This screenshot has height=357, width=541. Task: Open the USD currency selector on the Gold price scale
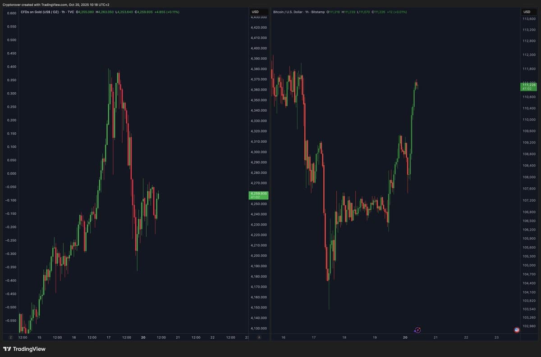[255, 12]
